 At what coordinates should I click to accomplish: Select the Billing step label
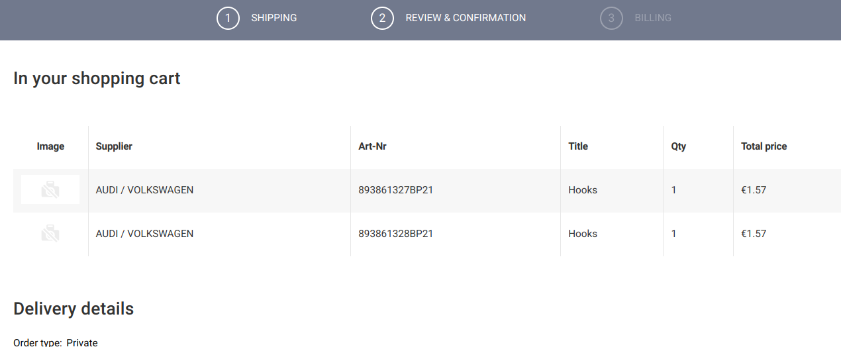pyautogui.click(x=653, y=18)
